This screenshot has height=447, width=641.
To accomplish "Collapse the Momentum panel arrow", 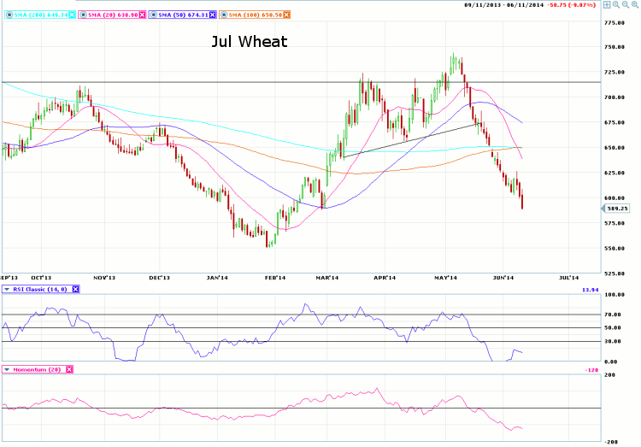I will point(8,369).
